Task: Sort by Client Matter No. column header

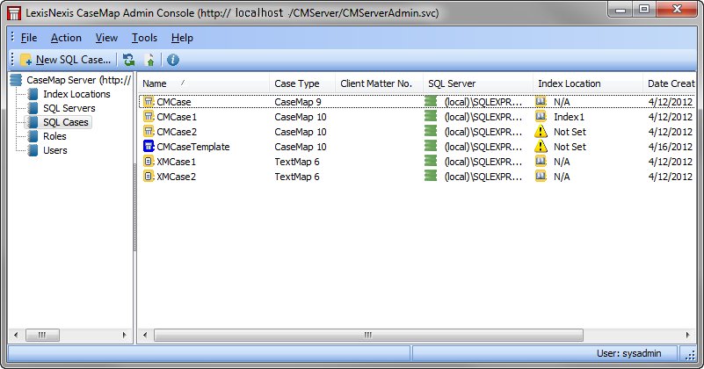Action: pyautogui.click(x=379, y=83)
